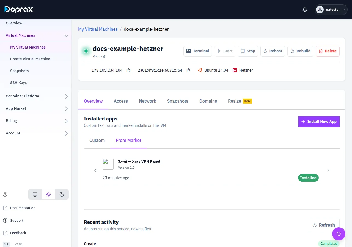Switch to system theme mode
Screen dimensions: 352x247
coord(35,194)
